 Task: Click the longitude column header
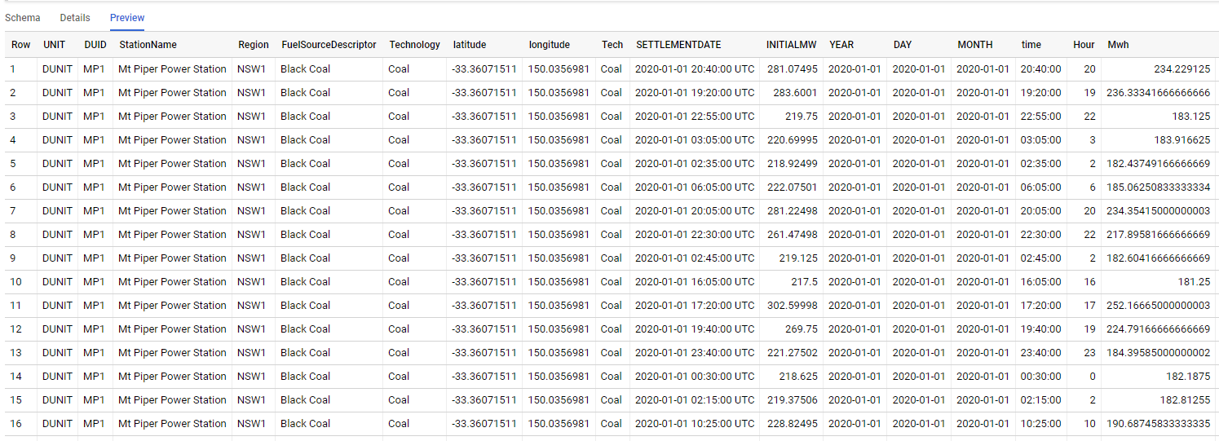(549, 45)
